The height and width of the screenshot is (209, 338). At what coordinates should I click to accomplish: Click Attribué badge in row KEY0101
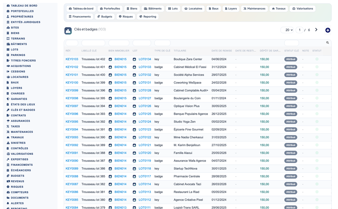coord(291,75)
